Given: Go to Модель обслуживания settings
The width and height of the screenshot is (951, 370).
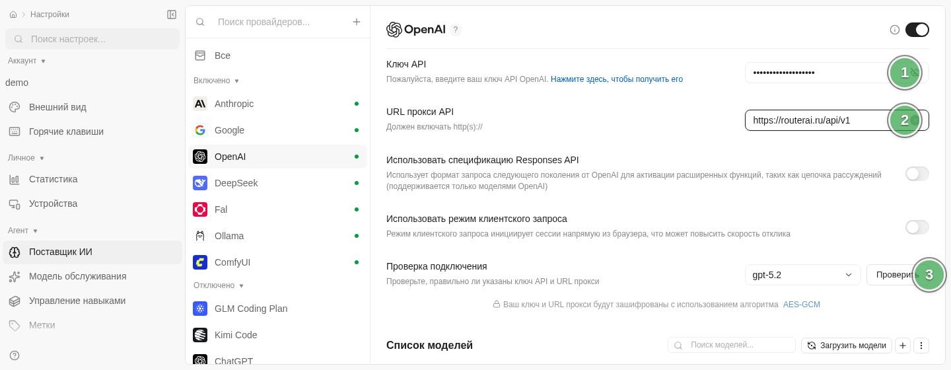Looking at the screenshot, I should pyautogui.click(x=92, y=276).
